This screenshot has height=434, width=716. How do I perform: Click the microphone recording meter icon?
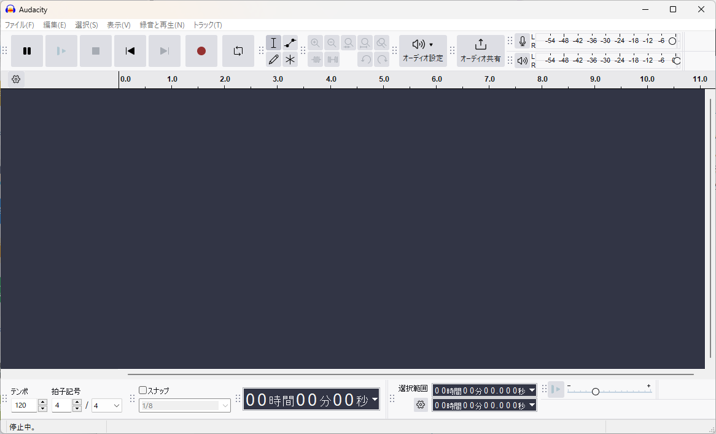522,41
